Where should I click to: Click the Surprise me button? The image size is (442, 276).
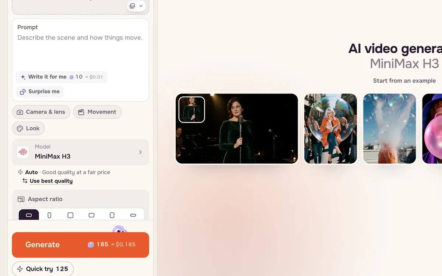coord(40,92)
